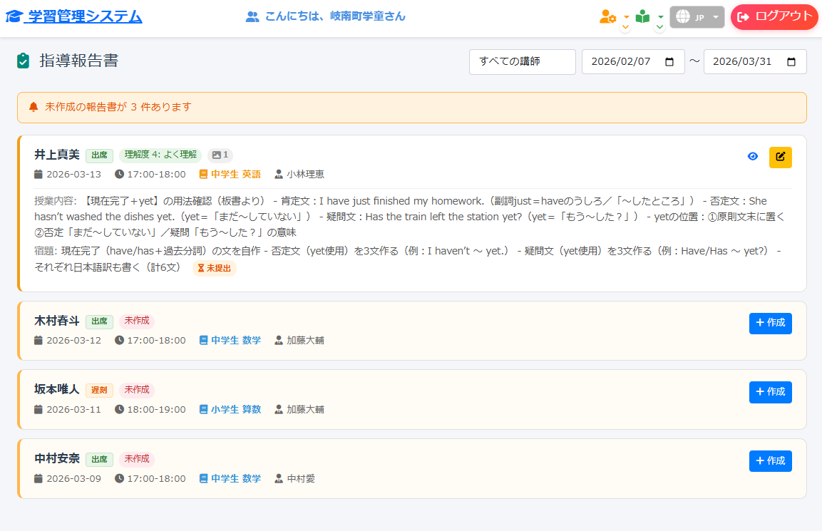View 井上真美 report with eye icon
This screenshot has height=531, width=822.
coord(752,156)
